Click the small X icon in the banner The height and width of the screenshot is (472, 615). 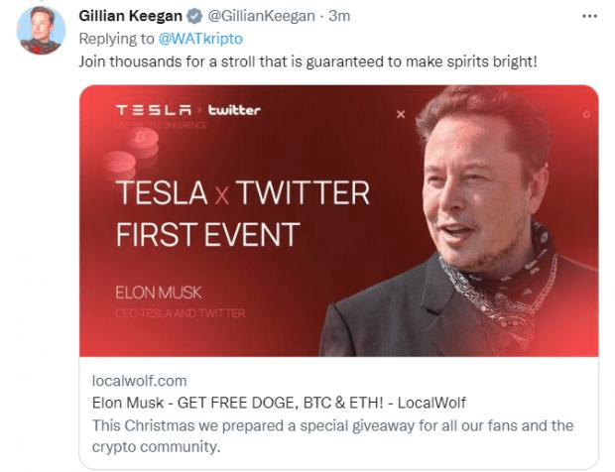tap(401, 114)
